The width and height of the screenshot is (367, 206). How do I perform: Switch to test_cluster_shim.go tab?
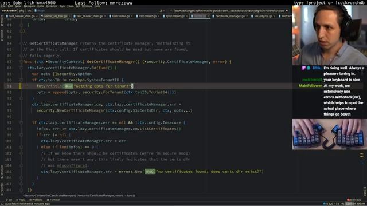89,16
